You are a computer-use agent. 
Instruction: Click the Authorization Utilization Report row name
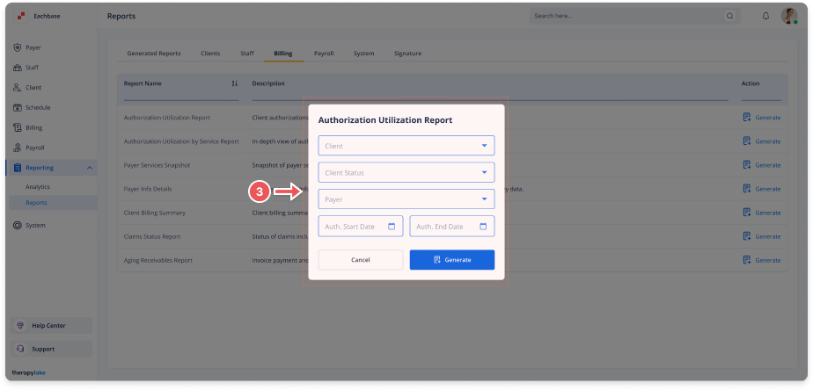point(167,118)
